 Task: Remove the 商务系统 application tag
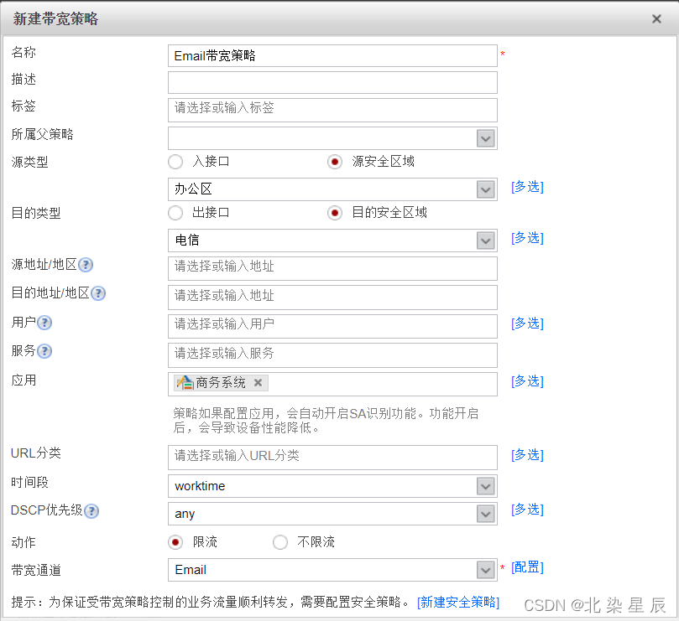click(259, 383)
